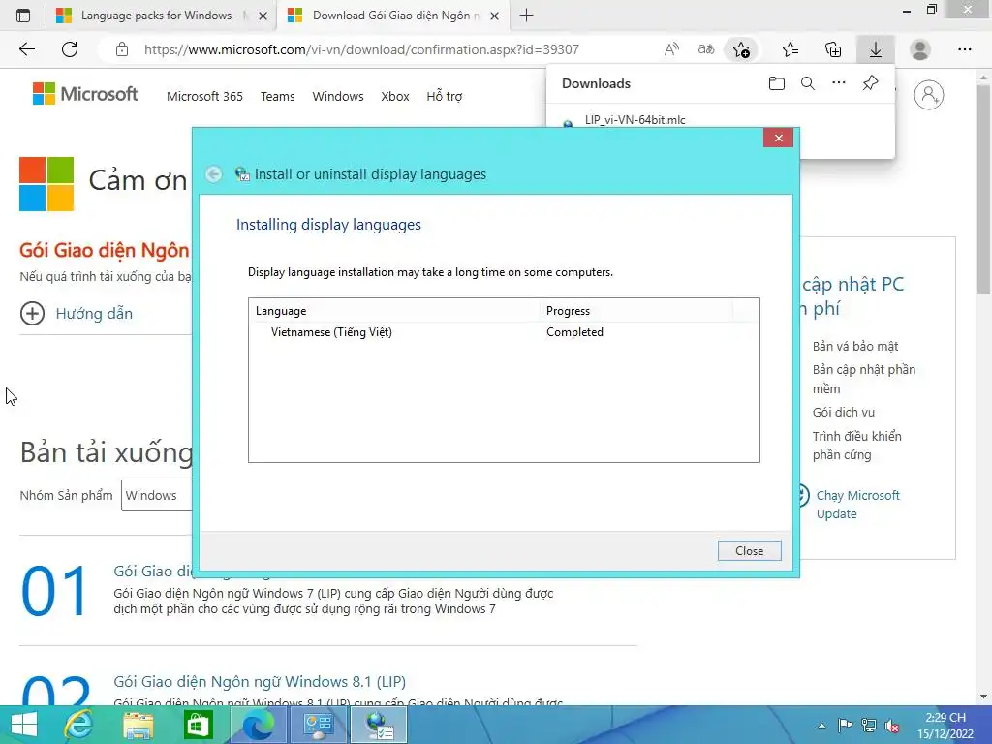
Task: Click the translate page icon
Action: coord(706,49)
